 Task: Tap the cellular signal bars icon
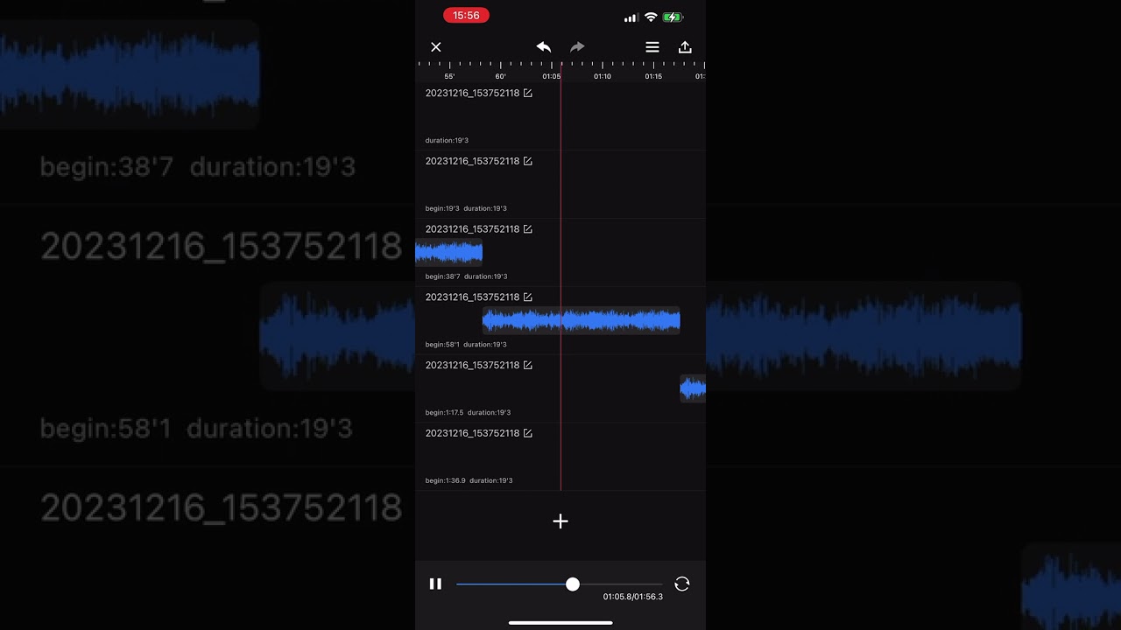pos(631,17)
